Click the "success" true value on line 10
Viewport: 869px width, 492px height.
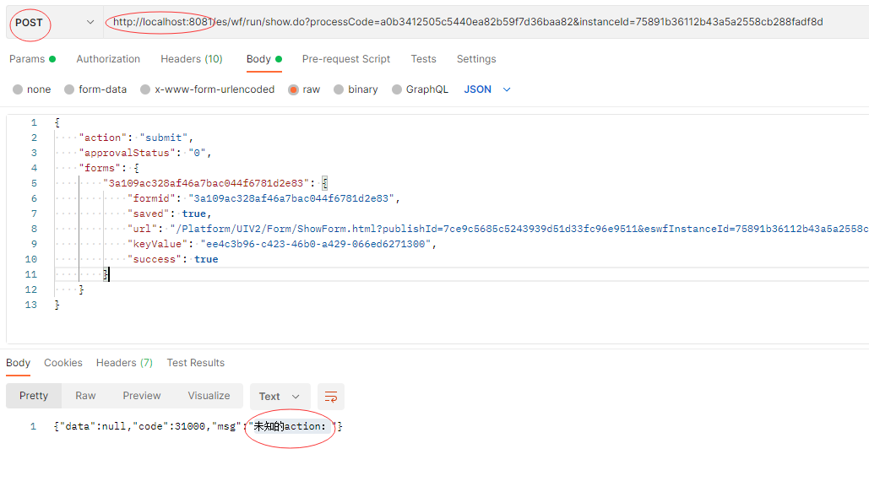tap(206, 259)
